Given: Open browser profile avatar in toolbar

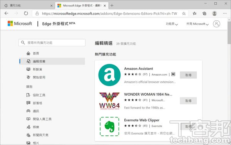Looking at the screenshot, I should tap(214, 13).
